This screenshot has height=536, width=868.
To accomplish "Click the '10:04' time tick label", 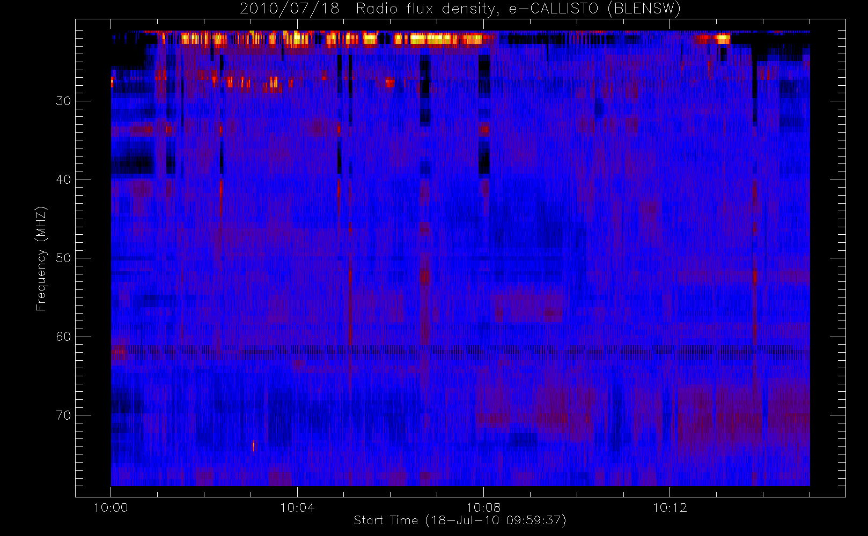I will (x=297, y=508).
